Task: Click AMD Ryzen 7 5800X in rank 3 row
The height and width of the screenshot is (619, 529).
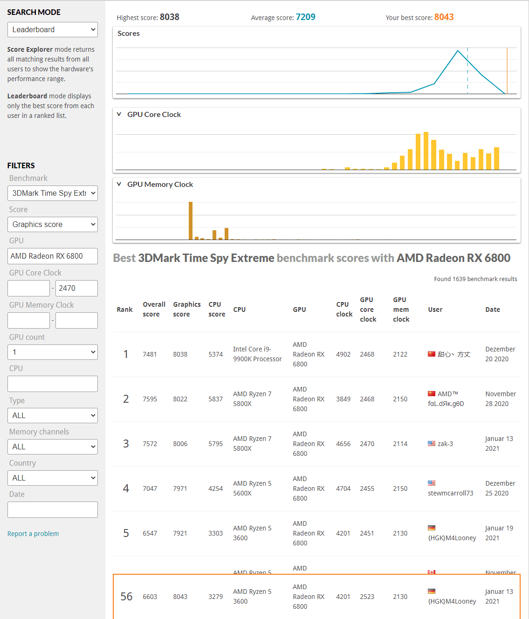Action: (252, 444)
